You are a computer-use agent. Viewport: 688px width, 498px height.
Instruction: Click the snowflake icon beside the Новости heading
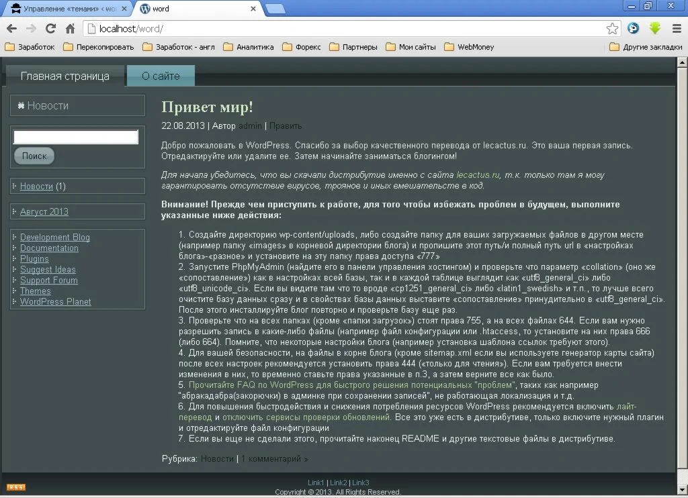(20, 105)
